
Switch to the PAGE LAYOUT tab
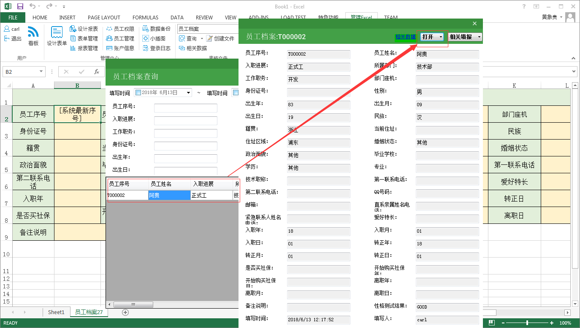(104, 17)
